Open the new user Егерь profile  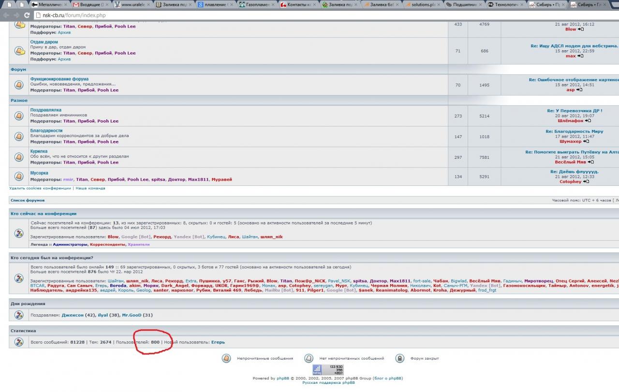pos(218,342)
